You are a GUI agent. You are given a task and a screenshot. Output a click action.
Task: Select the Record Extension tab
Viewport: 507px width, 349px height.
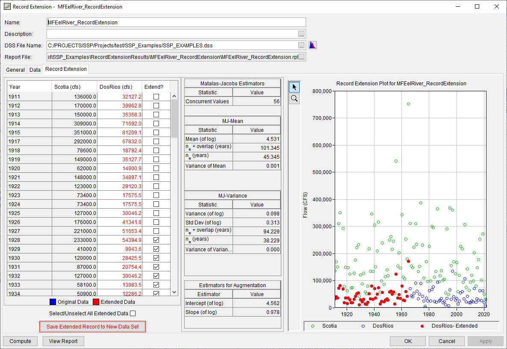coord(66,69)
